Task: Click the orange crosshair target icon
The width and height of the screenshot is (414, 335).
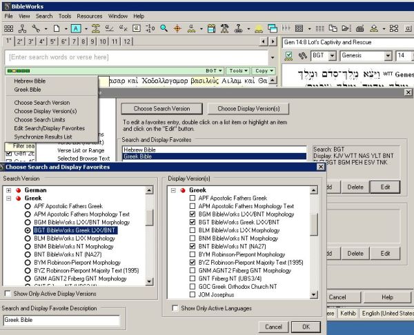Action: 177,28
